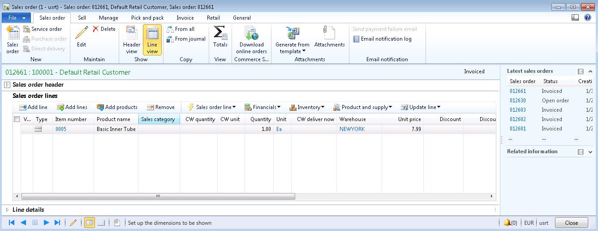Open sales order 012630 link
The width and height of the screenshot is (598, 231).
click(518, 101)
